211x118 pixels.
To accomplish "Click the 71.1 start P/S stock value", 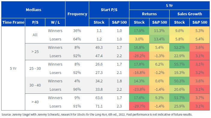I will pyautogui.click(x=99, y=106).
